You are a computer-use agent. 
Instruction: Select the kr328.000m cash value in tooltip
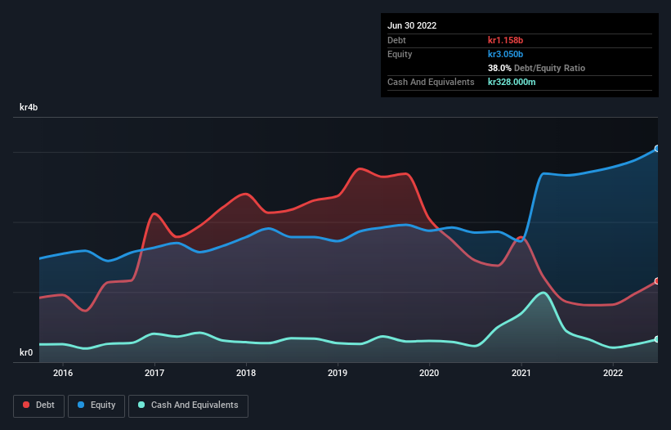pos(512,82)
